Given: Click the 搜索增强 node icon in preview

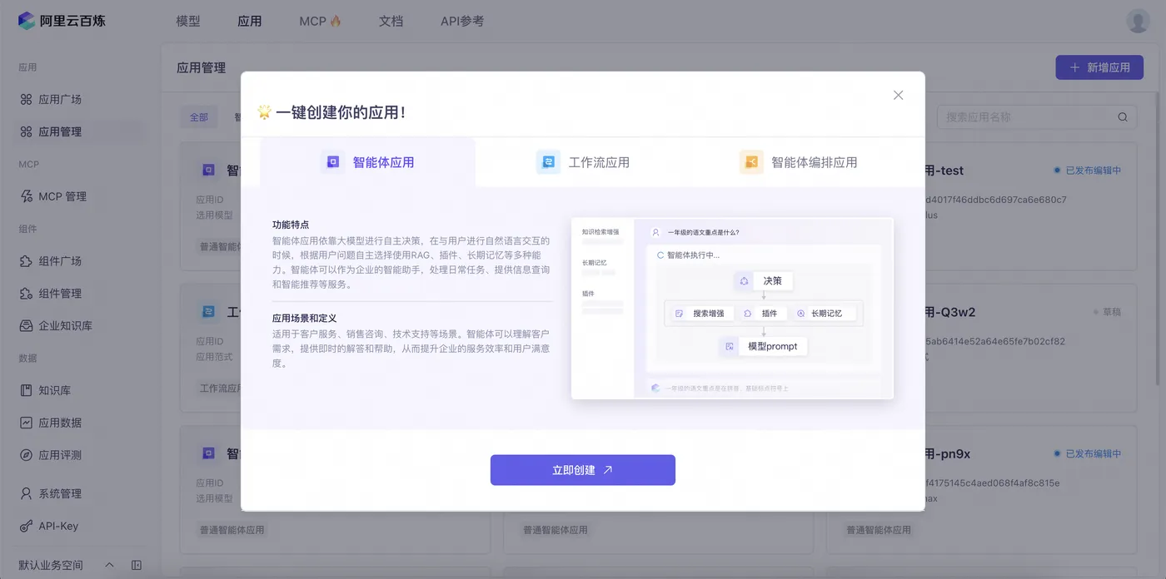Looking at the screenshot, I should coord(679,314).
